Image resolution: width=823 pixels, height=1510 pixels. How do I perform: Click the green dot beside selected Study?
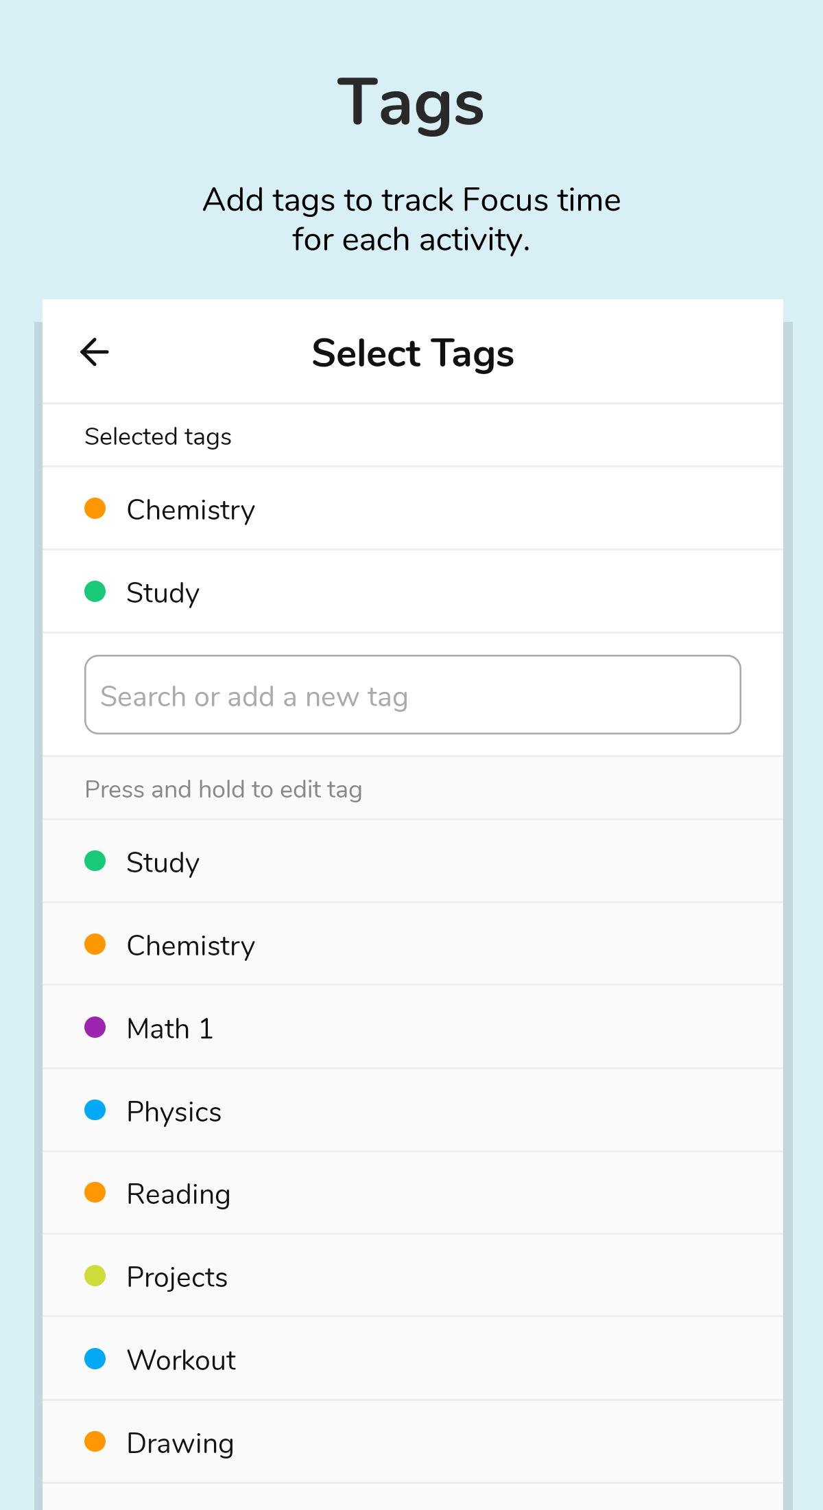(x=95, y=591)
